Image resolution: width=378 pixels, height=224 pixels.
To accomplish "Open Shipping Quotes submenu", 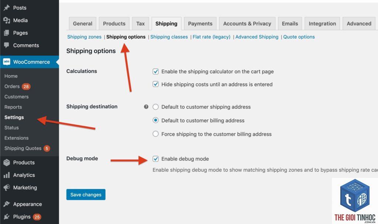I will [x=23, y=148].
